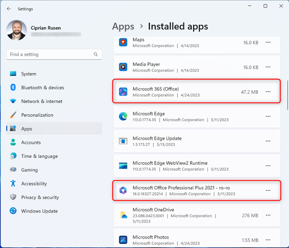
Task: Click the search magnifier icon
Action: point(95,54)
